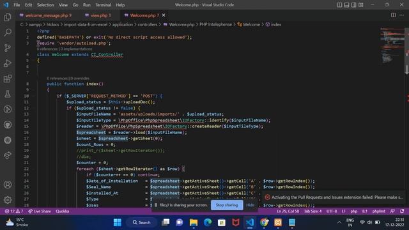This screenshot has width=409, height=230.
Task: Click the error notification toast
Action: click(x=334, y=197)
